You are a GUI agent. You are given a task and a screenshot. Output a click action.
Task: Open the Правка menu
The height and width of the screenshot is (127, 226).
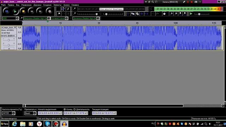tap(11, 5)
